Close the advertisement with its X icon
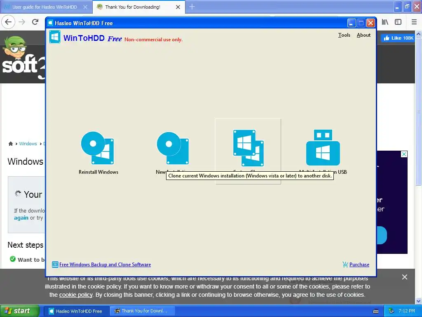Screen dimensions: 422x317 click(x=404, y=154)
